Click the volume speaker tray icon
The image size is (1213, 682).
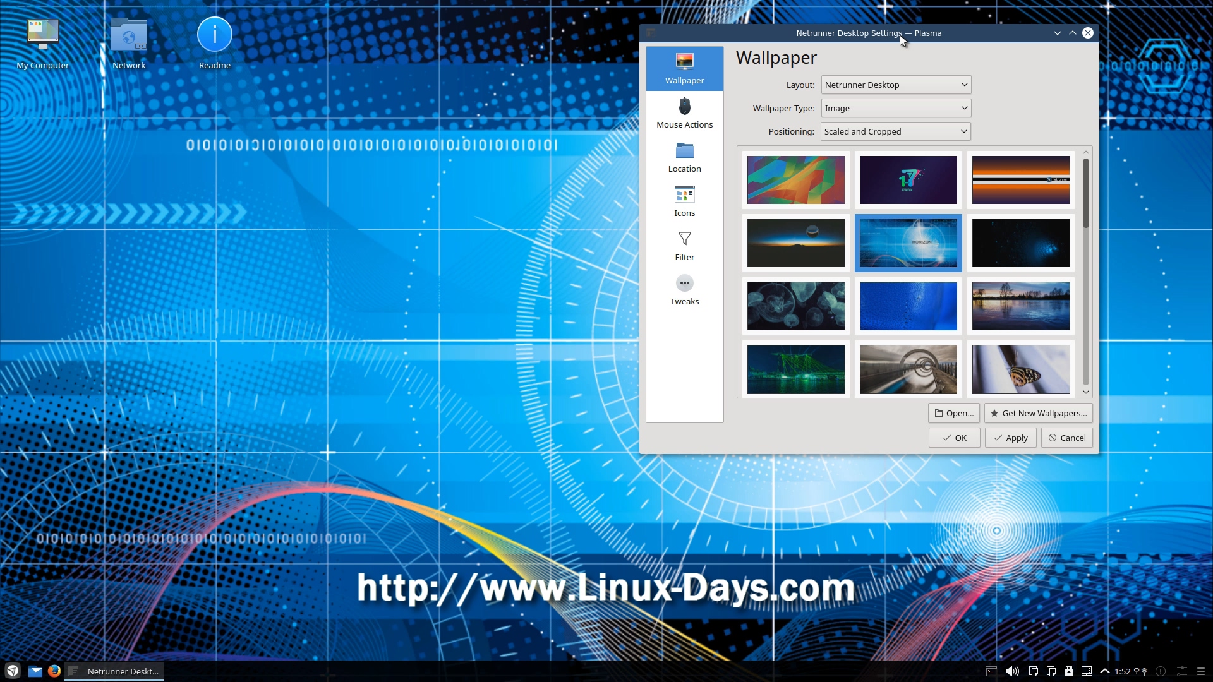[1012, 671]
